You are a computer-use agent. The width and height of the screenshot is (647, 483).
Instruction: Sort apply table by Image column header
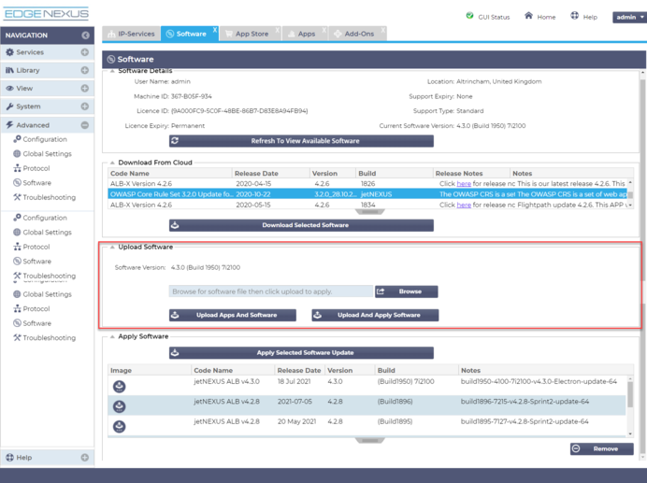coord(150,370)
